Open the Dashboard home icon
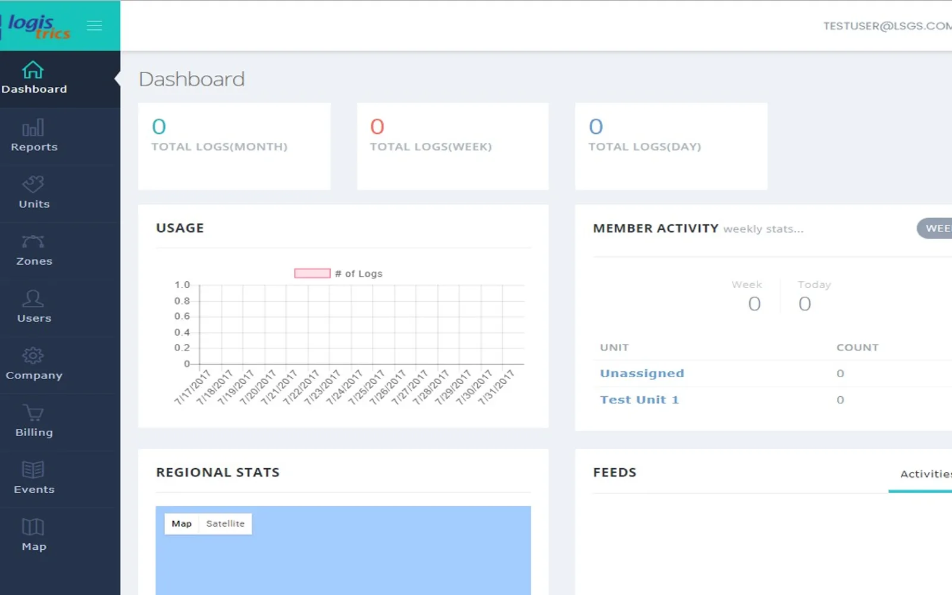The image size is (952, 595). click(x=33, y=70)
